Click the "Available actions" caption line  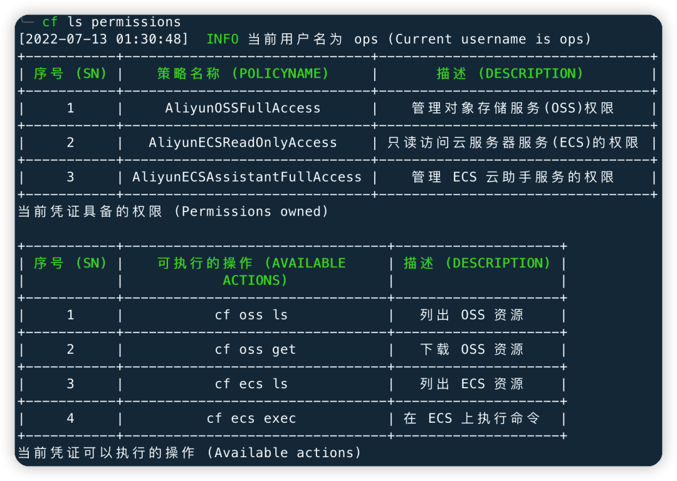click(189, 453)
